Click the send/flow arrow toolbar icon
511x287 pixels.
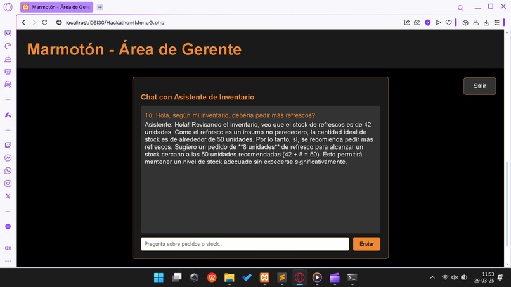[438, 22]
